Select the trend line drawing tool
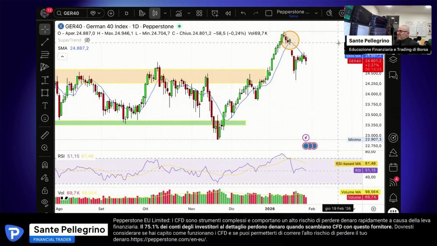 [45, 42]
